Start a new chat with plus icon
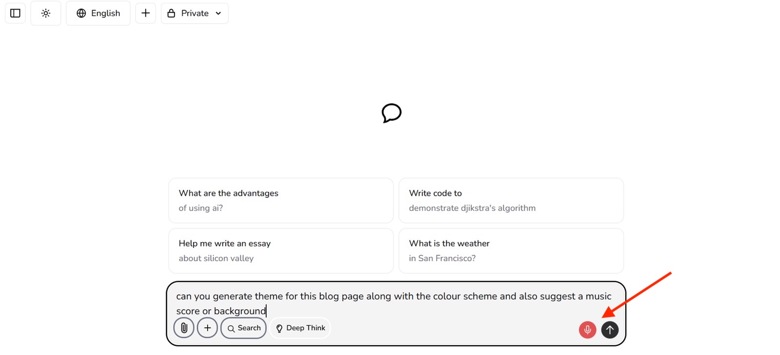Screen dimensions: 780x355 pos(145,13)
